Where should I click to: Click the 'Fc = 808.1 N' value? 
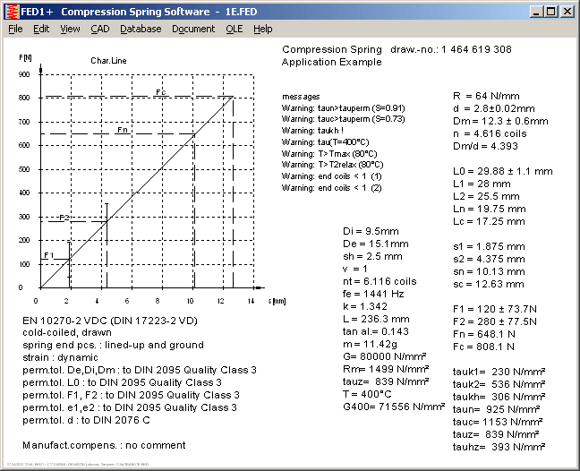point(483,347)
